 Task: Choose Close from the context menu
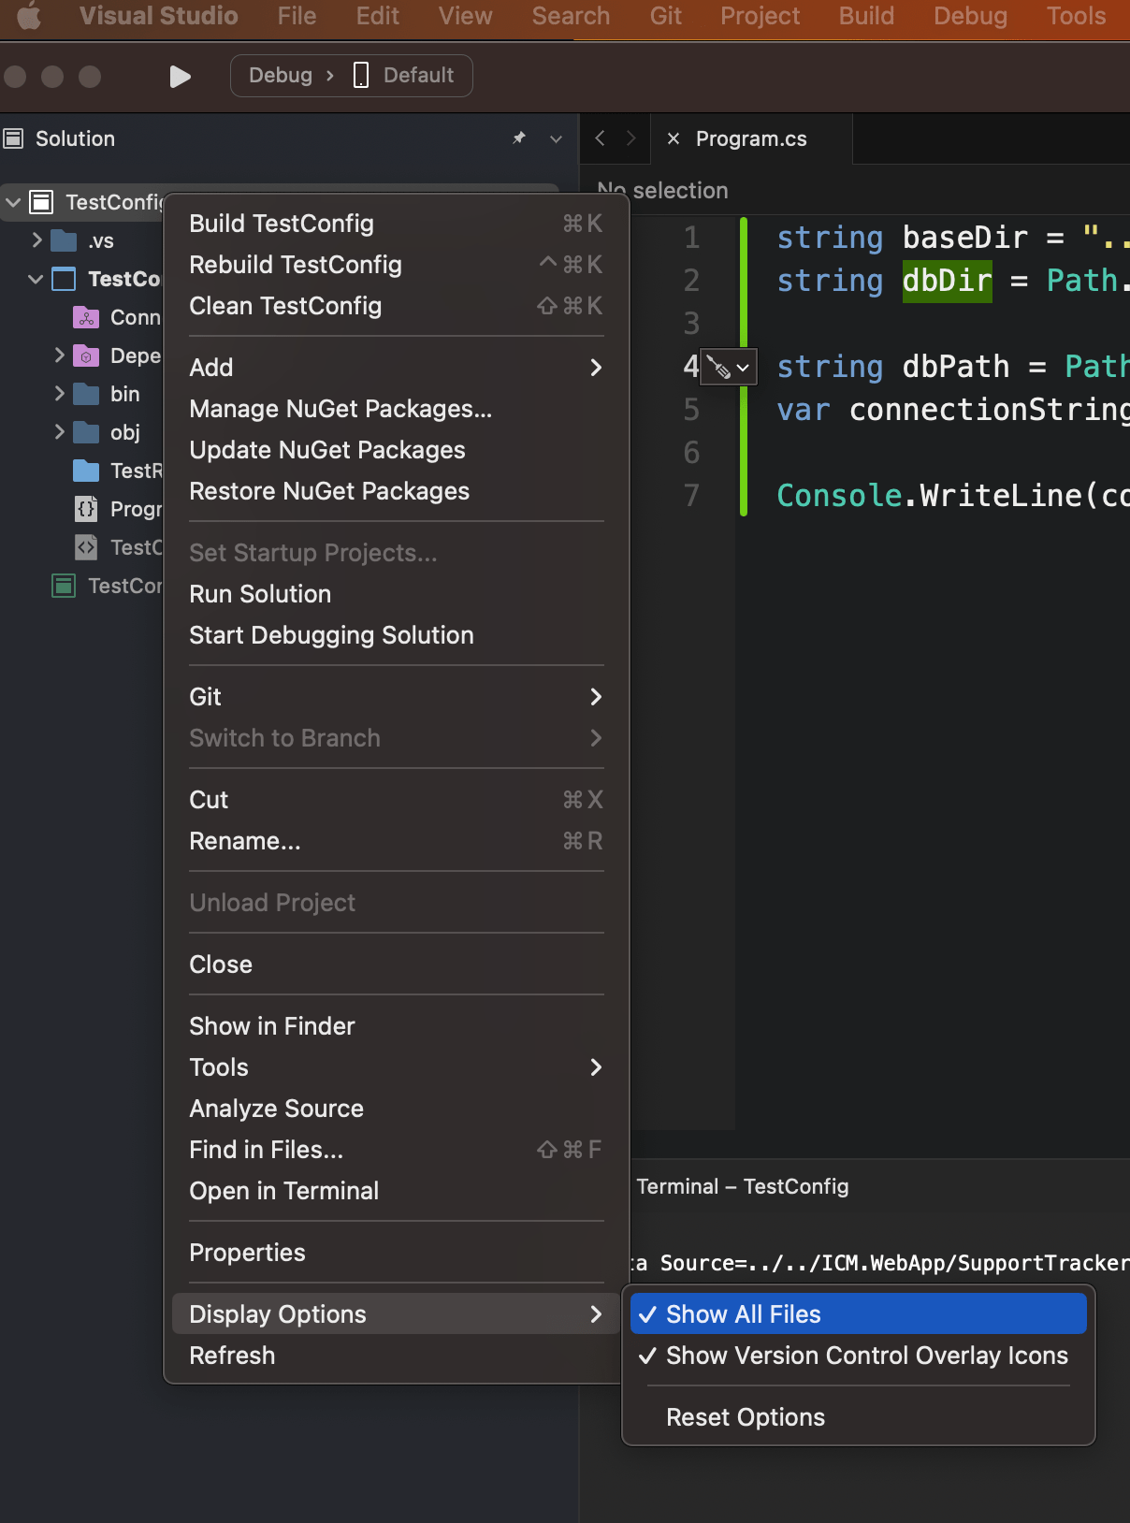pyautogui.click(x=397, y=965)
